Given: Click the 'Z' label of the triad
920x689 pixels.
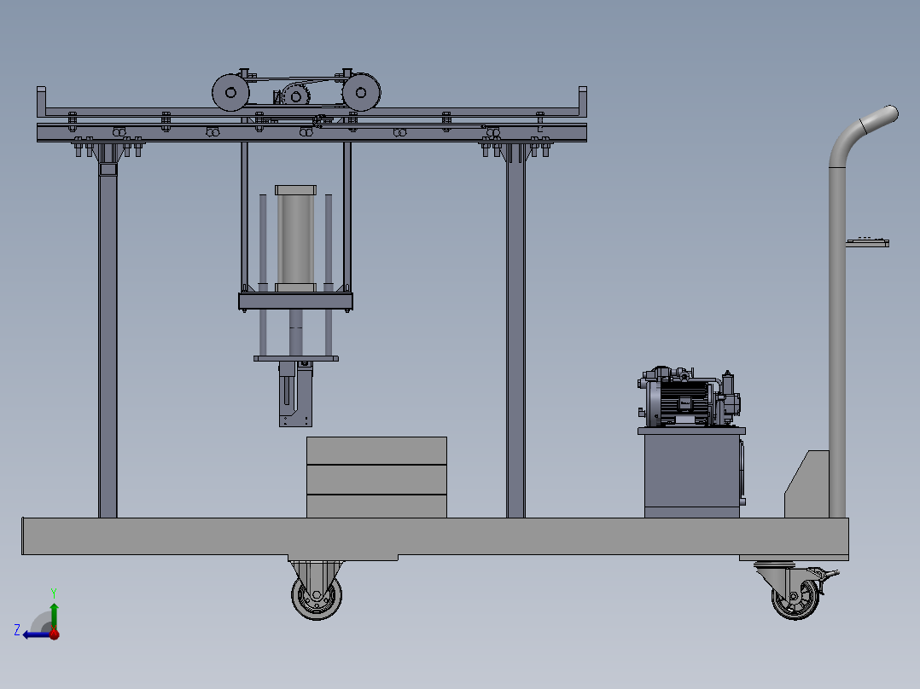Looking at the screenshot, I should 17,630.
